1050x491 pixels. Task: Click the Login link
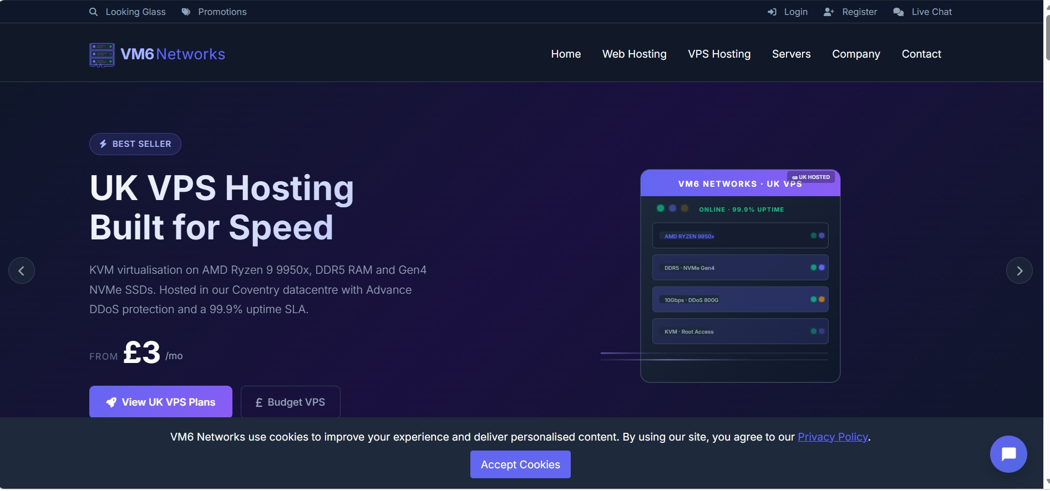point(796,12)
